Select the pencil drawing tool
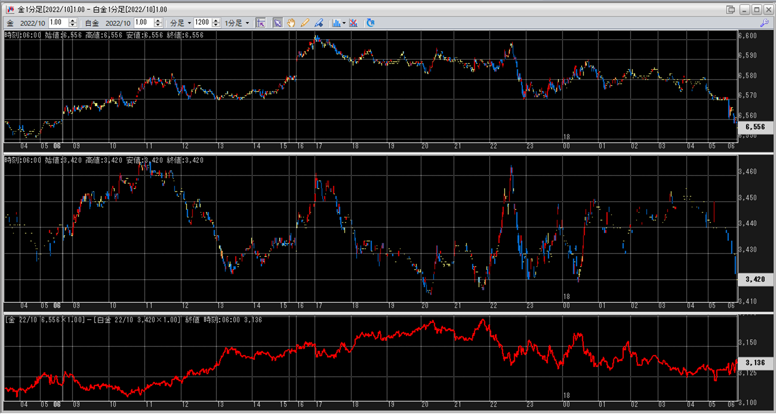Image resolution: width=776 pixels, height=414 pixels. [305, 23]
